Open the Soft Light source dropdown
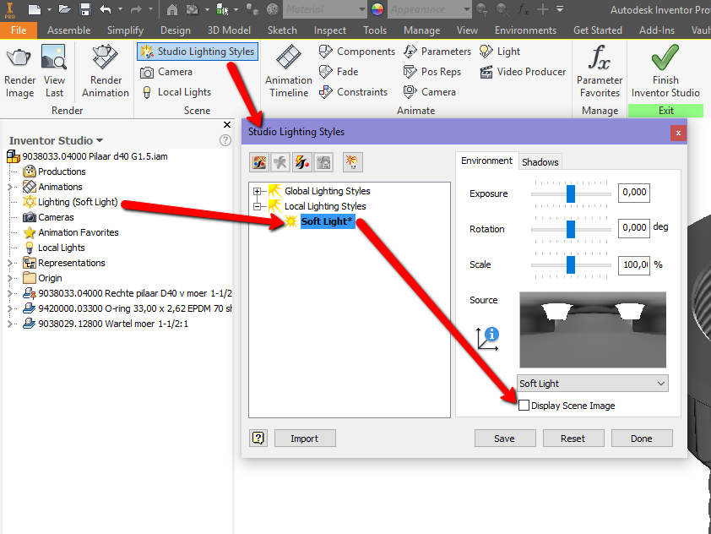Screen dimensions: 711x534 (592, 384)
